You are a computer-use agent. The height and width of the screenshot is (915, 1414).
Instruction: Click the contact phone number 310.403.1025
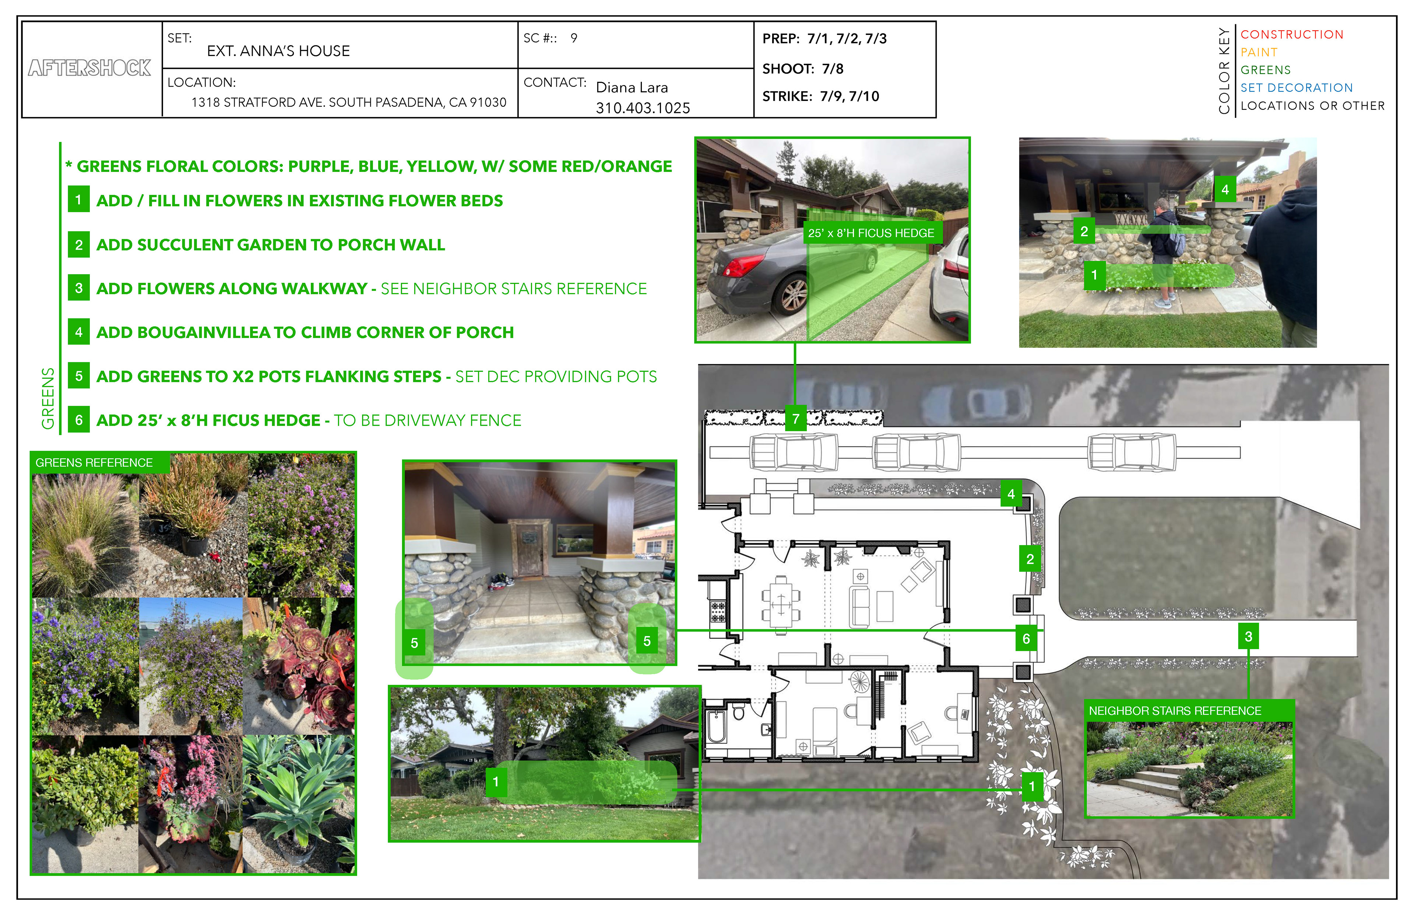[643, 108]
